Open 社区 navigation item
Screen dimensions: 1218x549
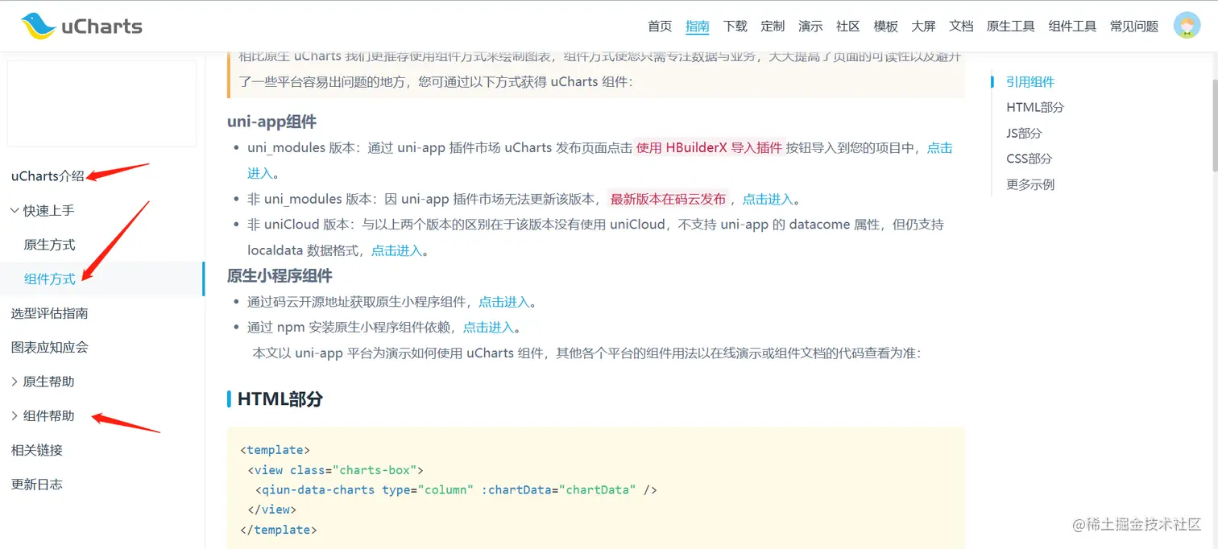pos(848,27)
